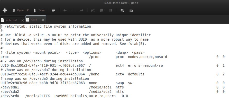Click the '/proc' mount point text
The width and height of the screenshot is (229, 102).
[x=94, y=57]
